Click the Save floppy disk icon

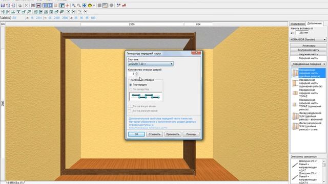tap(3, 6)
